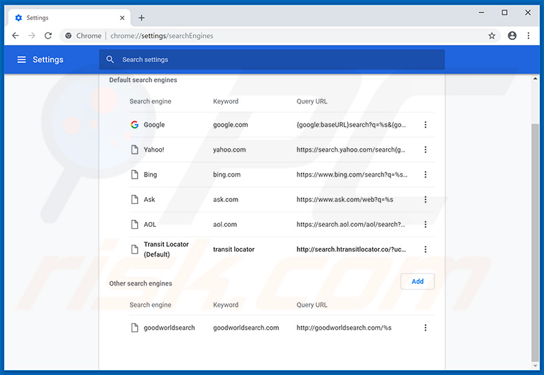This screenshot has width=544, height=375.
Task: Click the Bing page icon
Action: [x=134, y=174]
